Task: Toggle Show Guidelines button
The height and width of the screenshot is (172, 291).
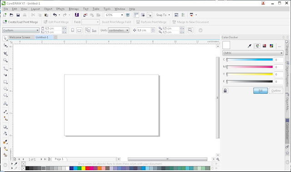Action: pyautogui.click(x=150, y=15)
